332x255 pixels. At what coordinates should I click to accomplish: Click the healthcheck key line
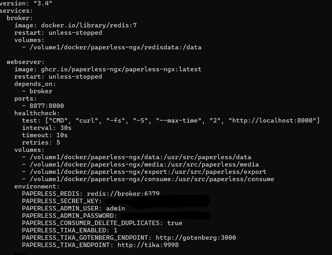(x=37, y=113)
